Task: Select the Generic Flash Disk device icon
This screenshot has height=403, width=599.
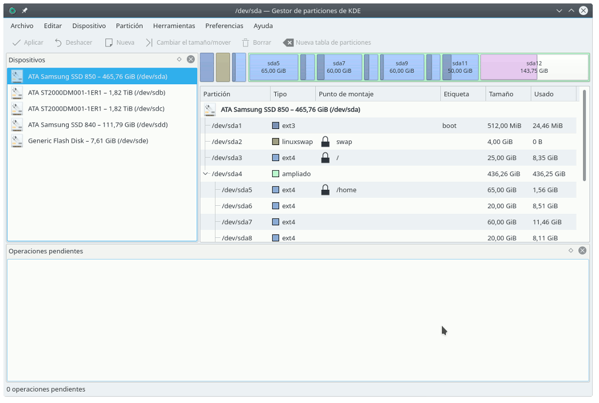Action: (17, 141)
